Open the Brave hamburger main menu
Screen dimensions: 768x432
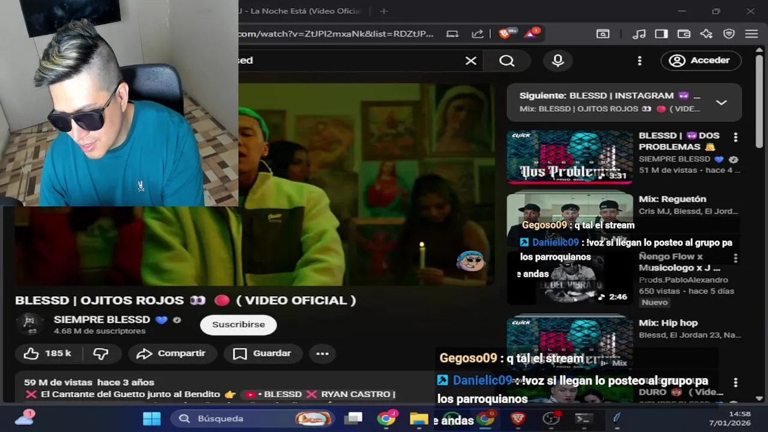pos(751,34)
